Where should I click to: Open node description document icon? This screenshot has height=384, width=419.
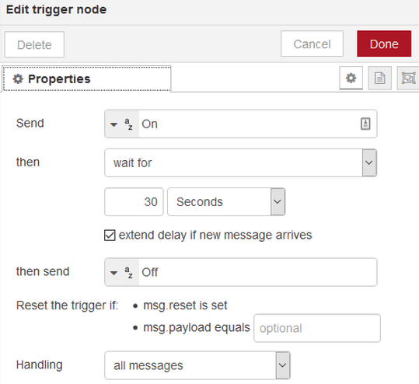click(379, 78)
